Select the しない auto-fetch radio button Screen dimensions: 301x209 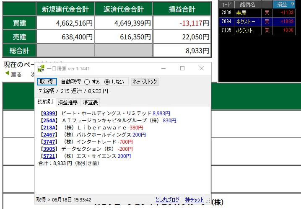point(107,82)
